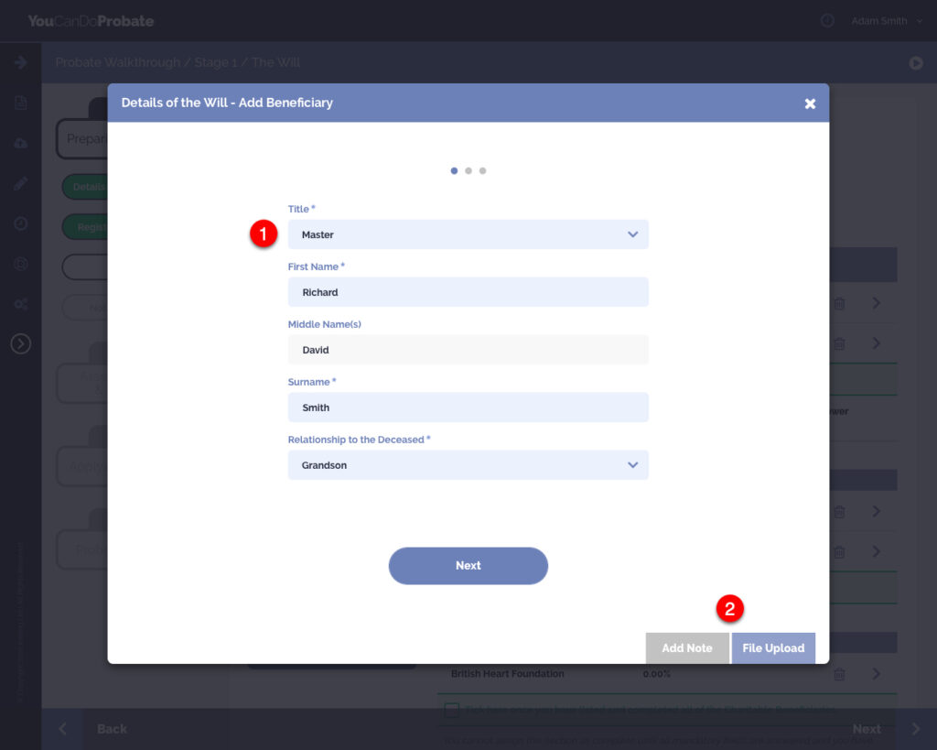Open the document icon in the sidebar
This screenshot has width=937, height=750.
[21, 103]
